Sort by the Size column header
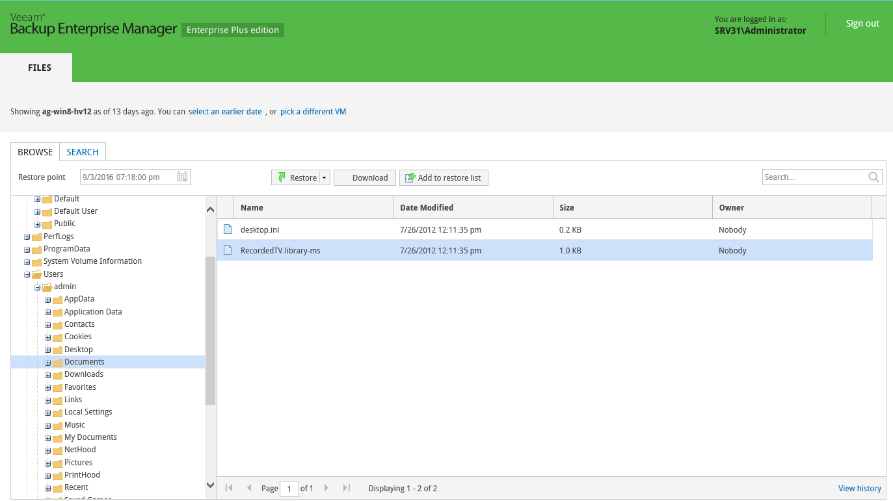Screen dimensions: 893x501 [x=632, y=207]
